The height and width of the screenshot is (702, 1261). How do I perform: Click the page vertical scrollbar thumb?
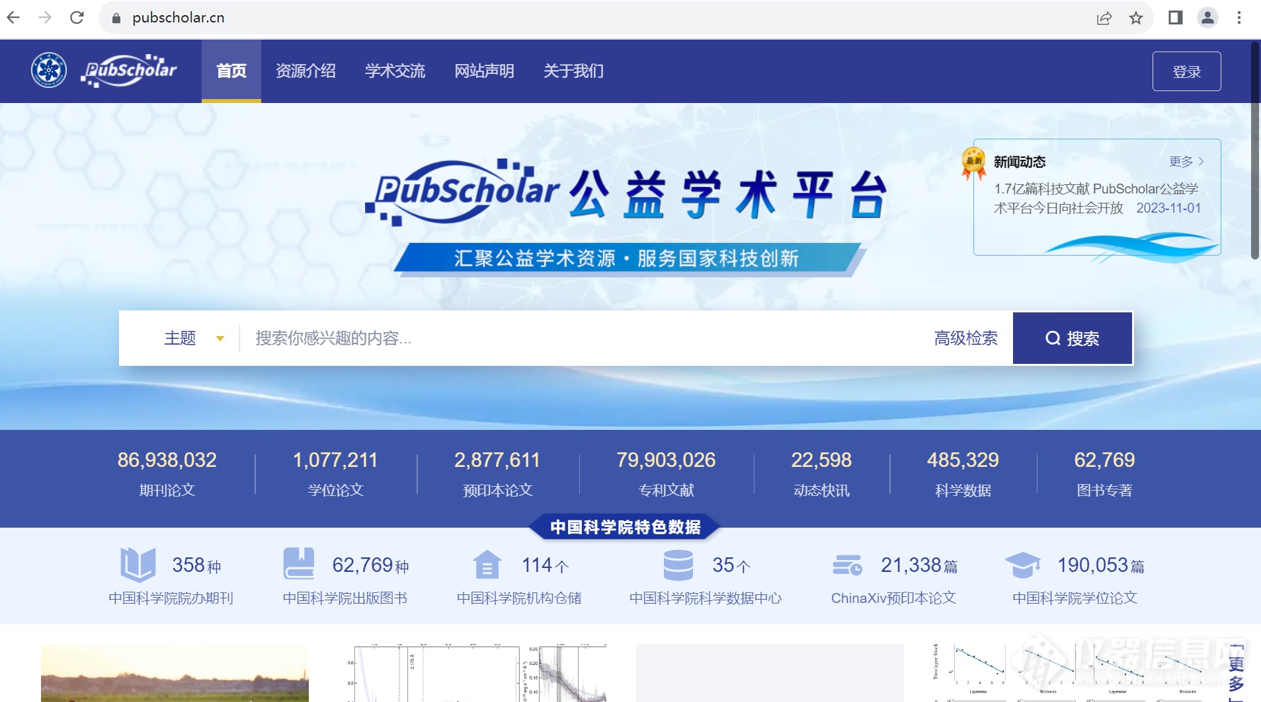tap(1255, 150)
